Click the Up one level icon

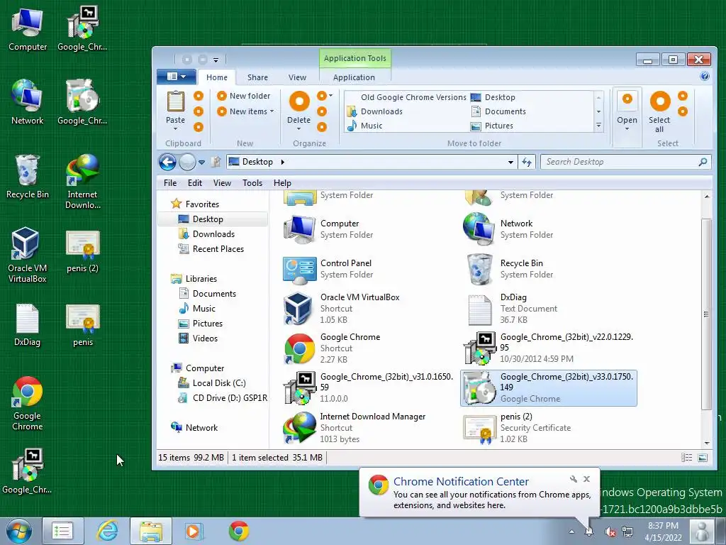click(216, 162)
